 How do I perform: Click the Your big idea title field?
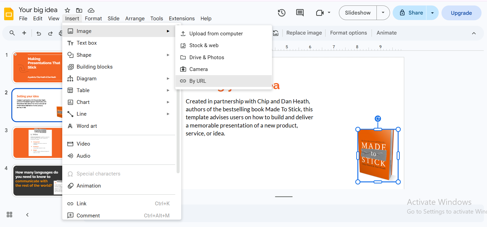(x=38, y=10)
